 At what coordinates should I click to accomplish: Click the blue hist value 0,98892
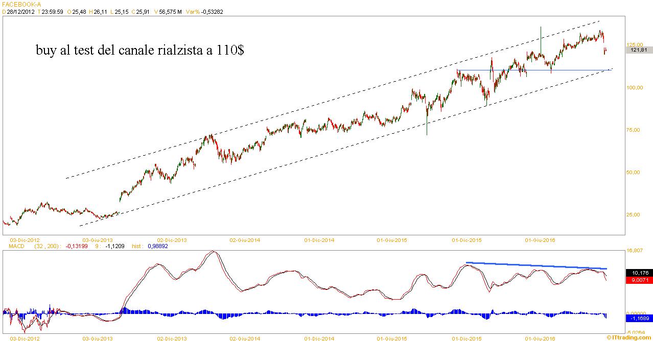[x=157, y=246]
